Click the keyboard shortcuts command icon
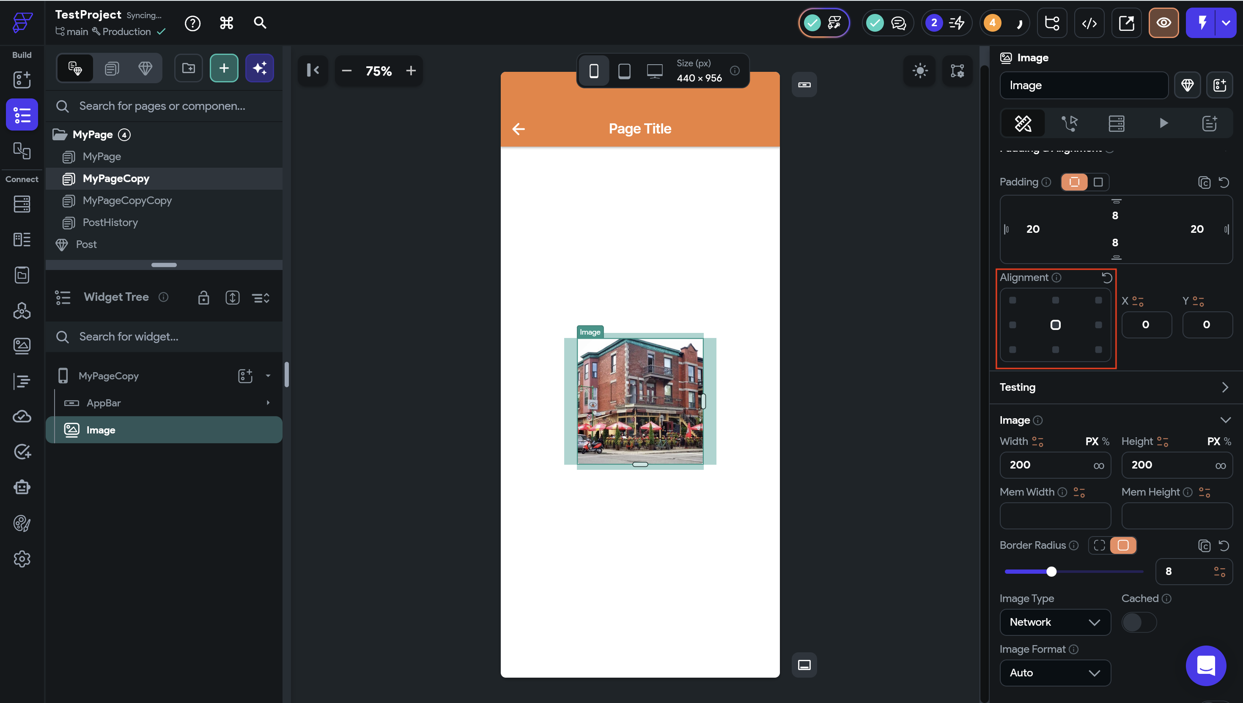 226,23
